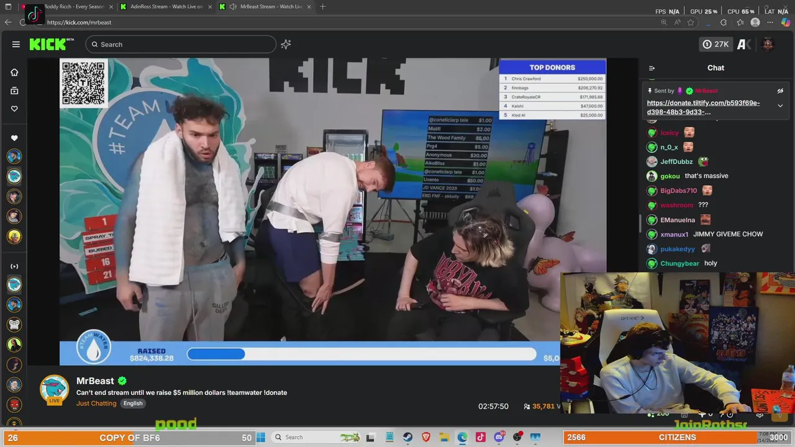Collapse the chat panel with arrow icon

652,68
